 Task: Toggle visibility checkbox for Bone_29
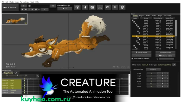(139, 28)
